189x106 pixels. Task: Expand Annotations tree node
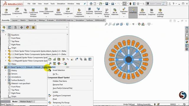coord(6,77)
